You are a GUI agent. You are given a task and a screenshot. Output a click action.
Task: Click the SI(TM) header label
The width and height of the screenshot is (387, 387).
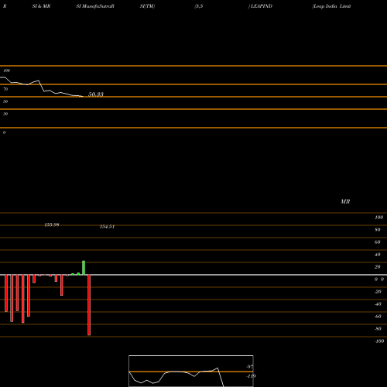[147, 6]
